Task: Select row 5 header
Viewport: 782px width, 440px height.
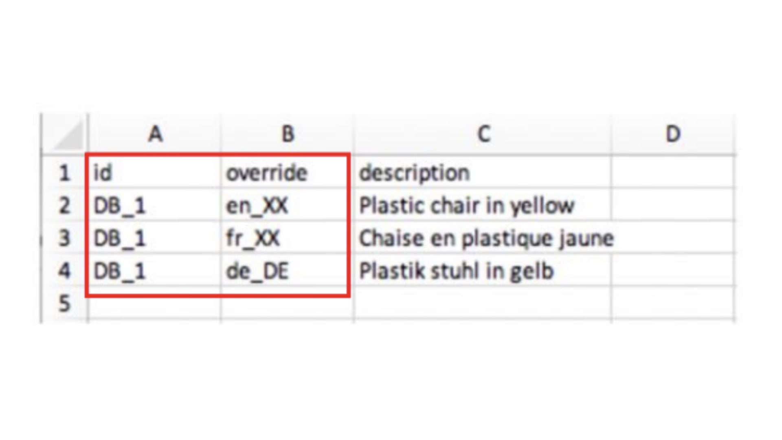Action: pos(64,303)
